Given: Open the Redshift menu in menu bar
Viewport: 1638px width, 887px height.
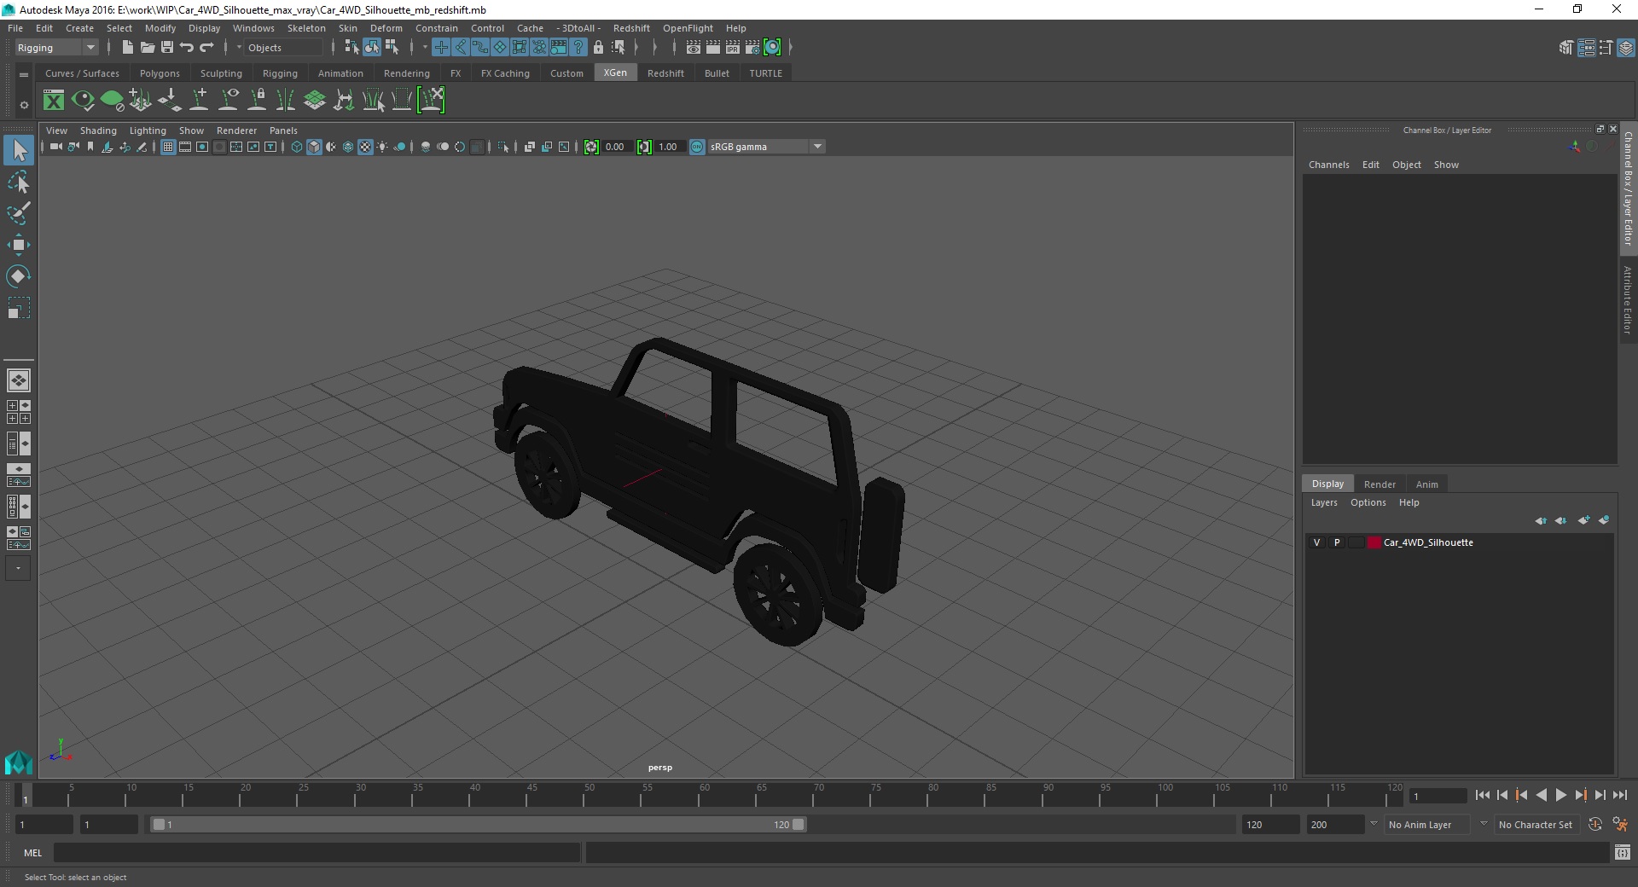Looking at the screenshot, I should (x=631, y=28).
